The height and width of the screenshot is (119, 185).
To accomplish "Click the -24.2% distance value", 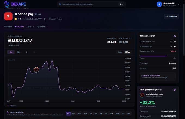I will tap(173, 51).
